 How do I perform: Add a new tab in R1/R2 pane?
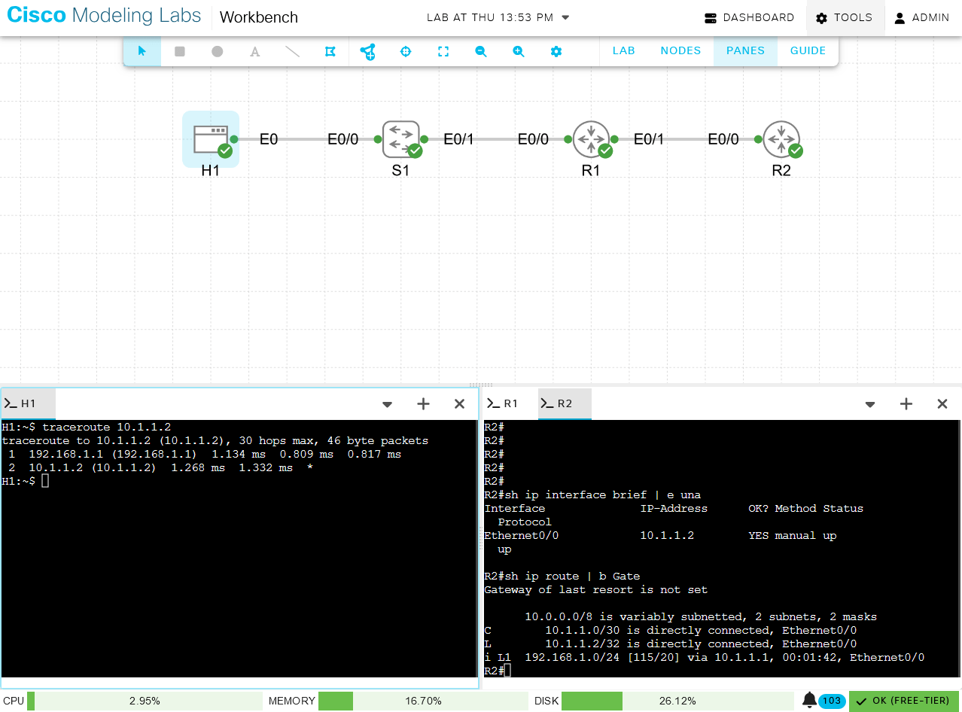point(906,404)
